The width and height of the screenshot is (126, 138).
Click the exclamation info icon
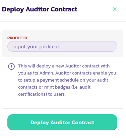point(11,66)
